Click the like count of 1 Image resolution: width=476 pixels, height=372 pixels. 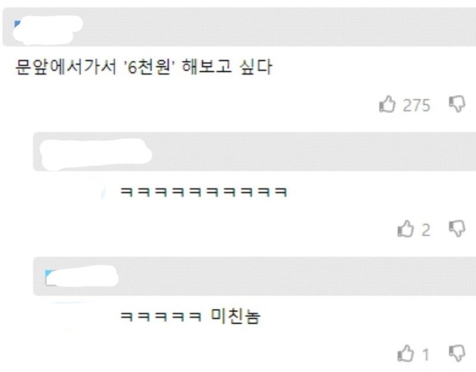coord(426,354)
